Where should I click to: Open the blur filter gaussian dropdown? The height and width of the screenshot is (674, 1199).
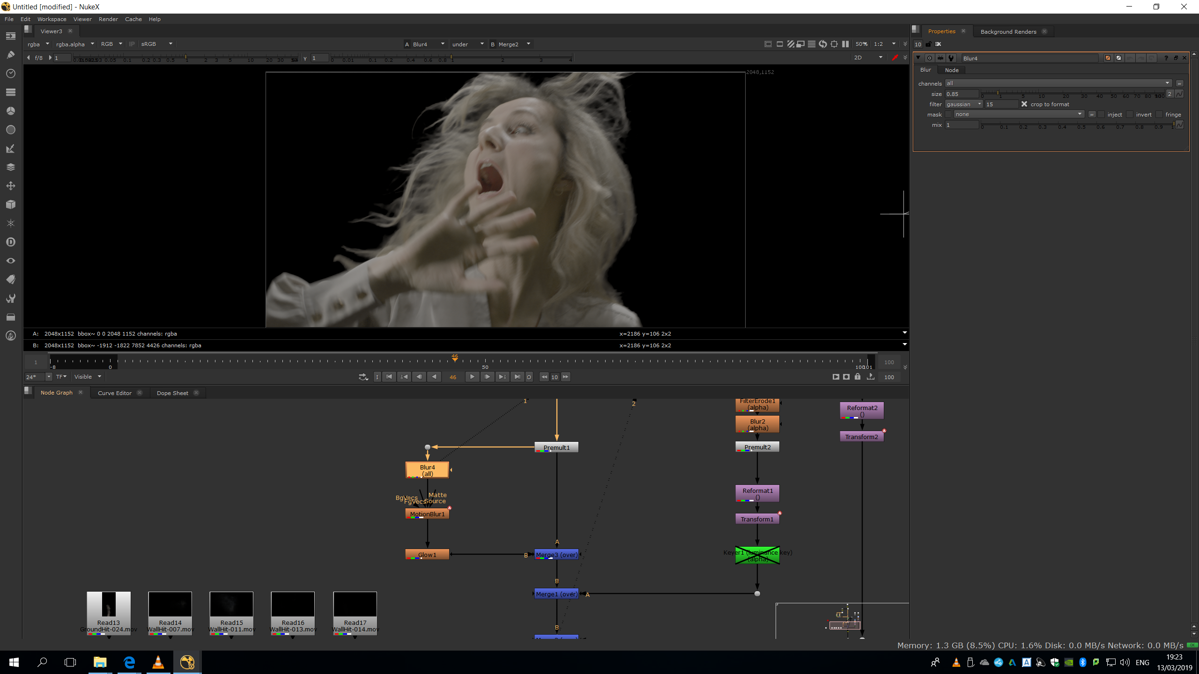click(964, 104)
